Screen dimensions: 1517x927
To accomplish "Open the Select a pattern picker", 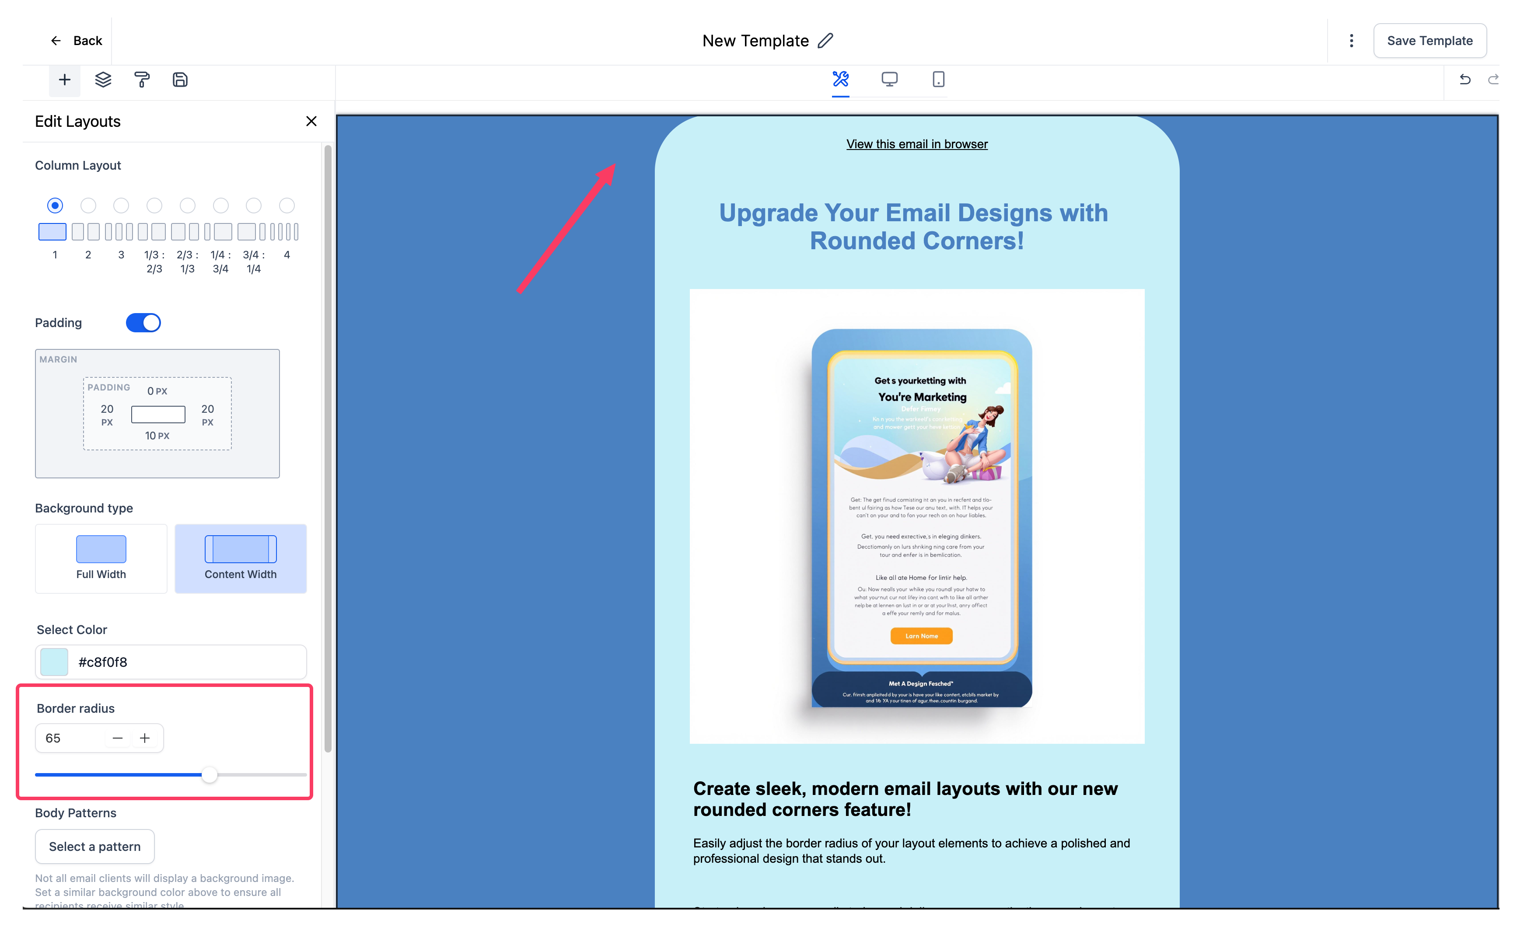I will (x=94, y=847).
